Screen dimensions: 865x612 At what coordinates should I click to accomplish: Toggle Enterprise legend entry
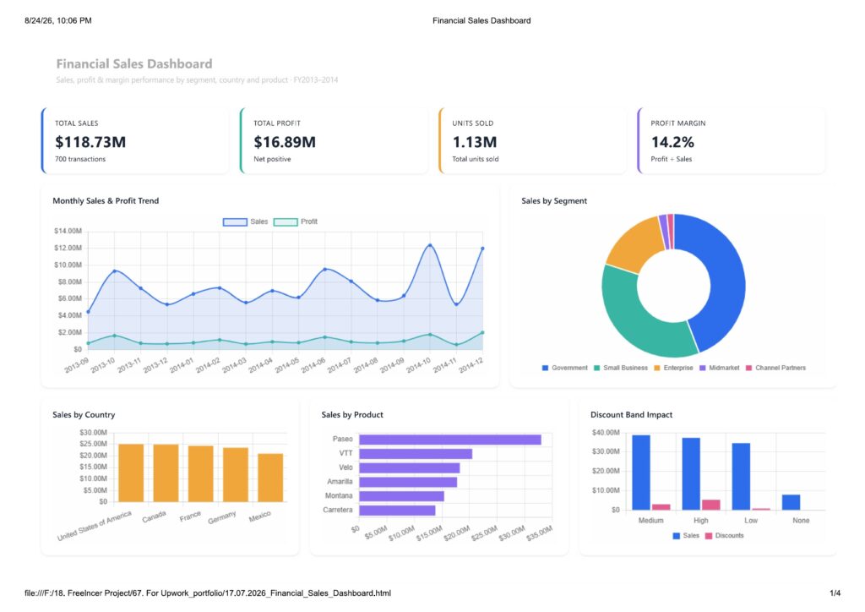click(x=673, y=368)
